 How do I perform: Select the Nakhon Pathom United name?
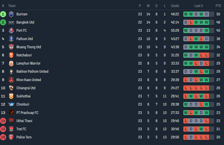point(32,71)
